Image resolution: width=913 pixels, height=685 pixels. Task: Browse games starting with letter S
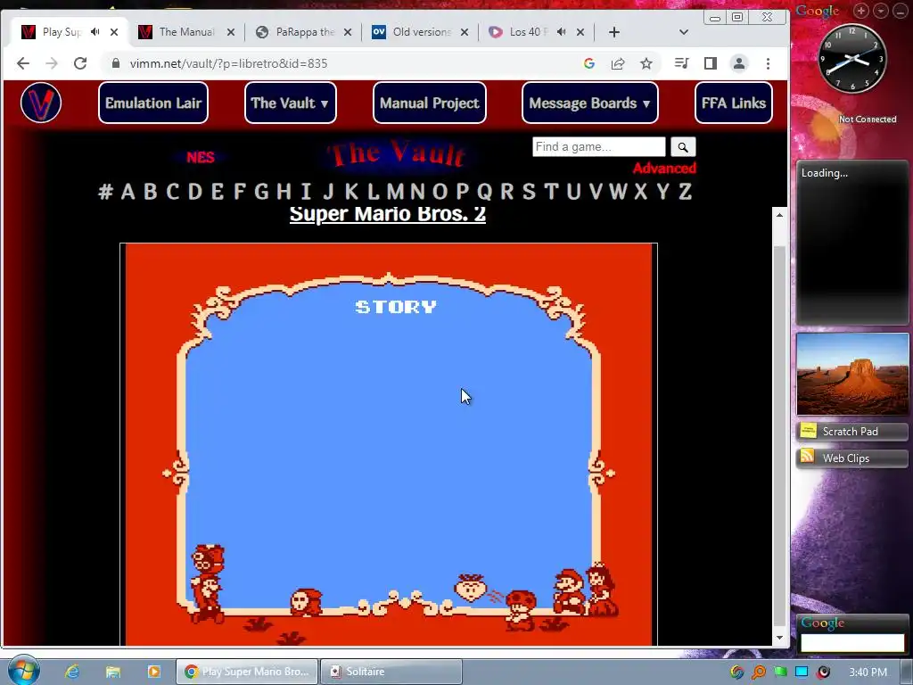point(529,191)
